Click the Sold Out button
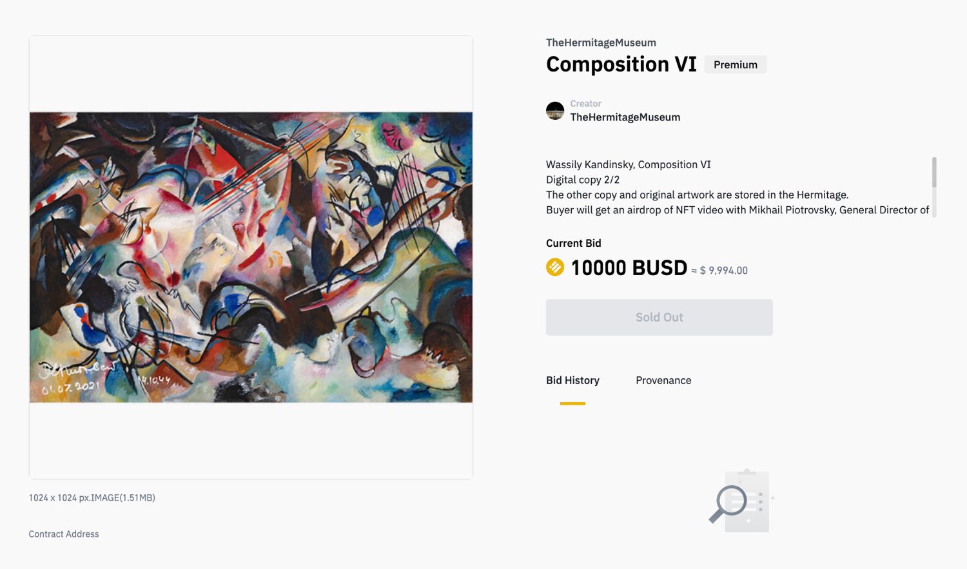This screenshot has width=967, height=569. (x=659, y=317)
